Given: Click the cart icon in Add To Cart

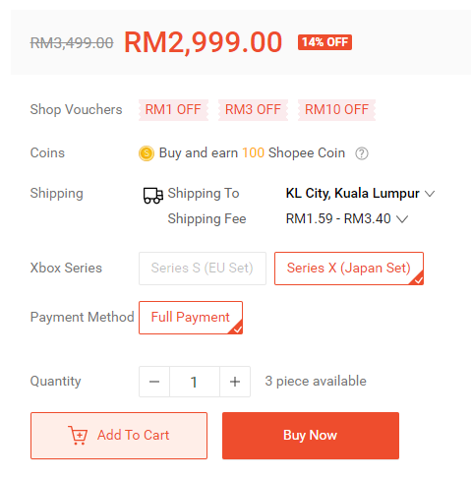Looking at the screenshot, I should (x=78, y=435).
